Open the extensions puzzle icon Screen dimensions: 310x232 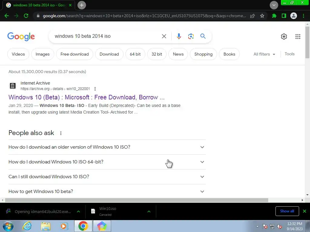click(x=274, y=16)
